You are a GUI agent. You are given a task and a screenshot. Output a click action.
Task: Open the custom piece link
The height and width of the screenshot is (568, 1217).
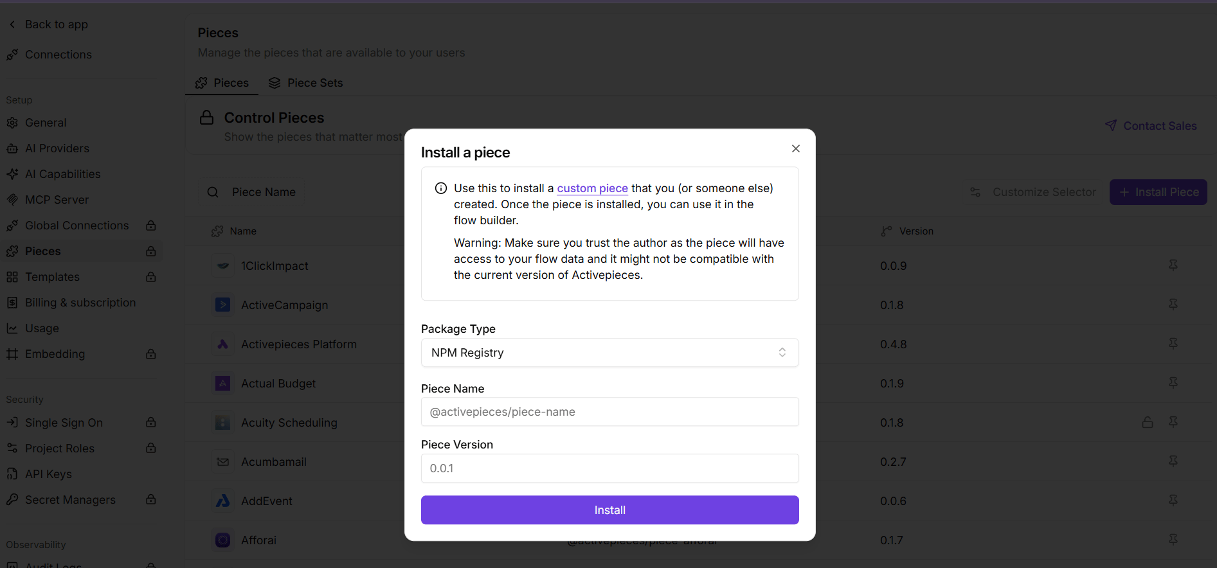pos(592,188)
